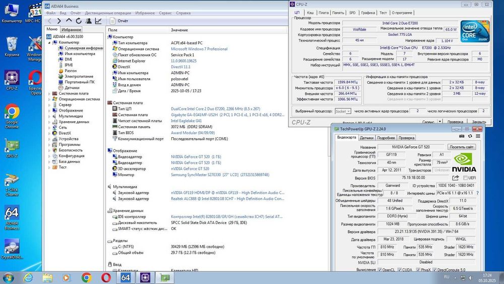The width and height of the screenshot is (504, 284).
Task: Refresh GPU-Z with circular arrows icon
Action: pyautogui.click(x=470, y=136)
